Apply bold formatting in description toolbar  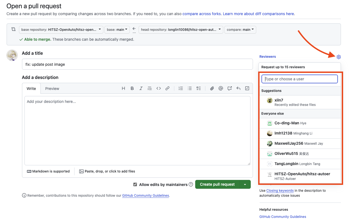coord(132,88)
